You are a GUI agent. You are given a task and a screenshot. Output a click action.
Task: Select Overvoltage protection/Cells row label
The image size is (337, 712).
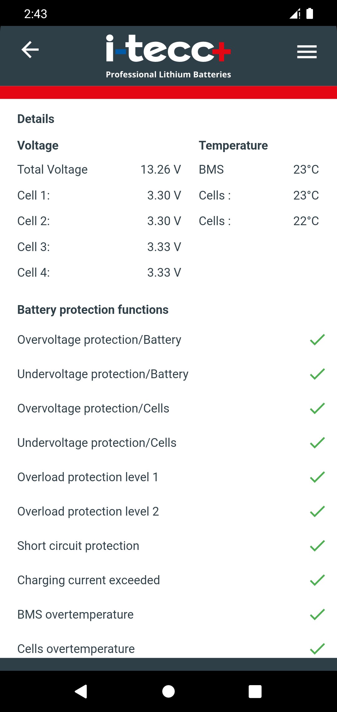[93, 408]
